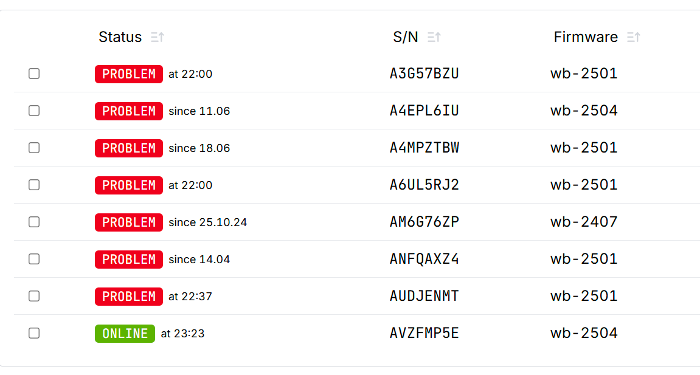Tick the checkbox for device A3G57BZU
This screenshot has height=375, width=700.
pyautogui.click(x=34, y=74)
